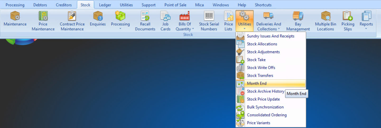Image resolution: width=381 pixels, height=128 pixels.
Task: Click the Month End calendar icon
Action: tap(240, 84)
